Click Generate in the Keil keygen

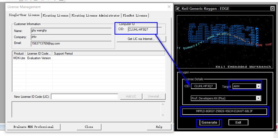pos(209,122)
